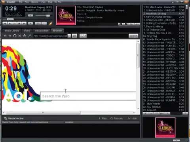Open the dropdown next to the go button
This screenshot has height=142, width=190.
(x=83, y=36)
